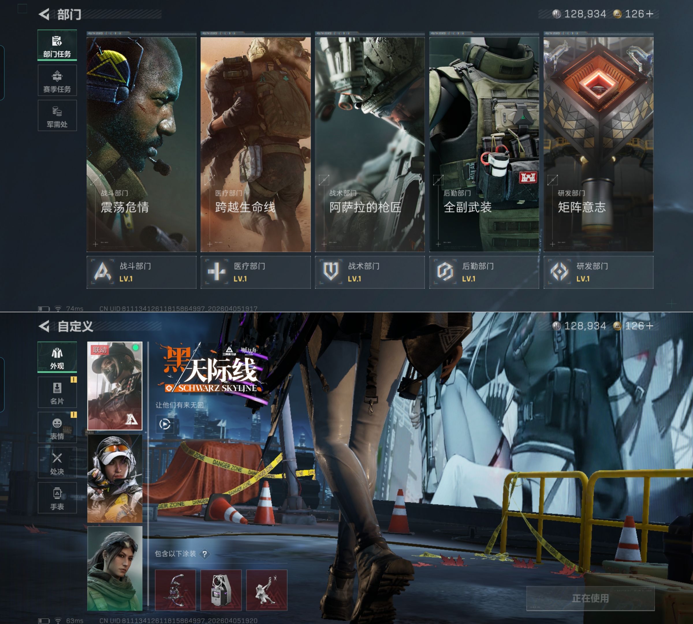
Task: Select the 外观 appearance tab
Action: point(57,358)
